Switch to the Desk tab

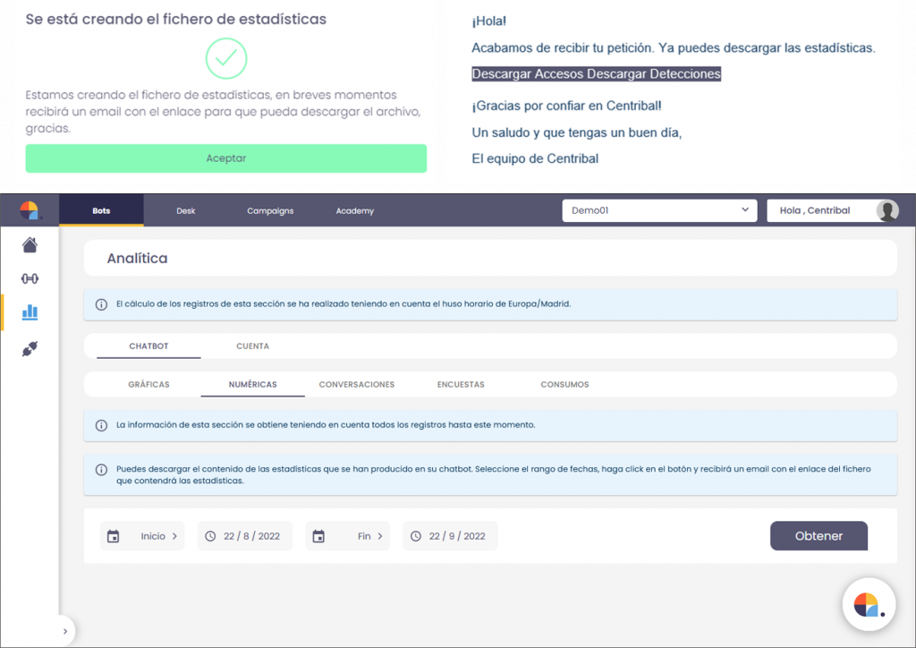click(x=186, y=211)
